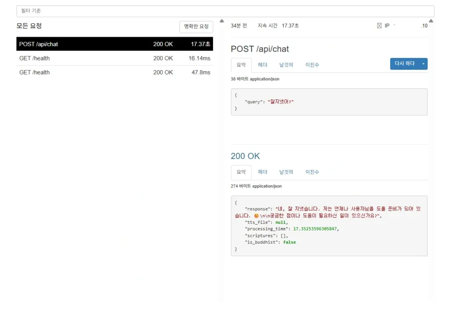Open the response 요약 tab
The width and height of the screenshot is (449, 321).
(x=241, y=172)
